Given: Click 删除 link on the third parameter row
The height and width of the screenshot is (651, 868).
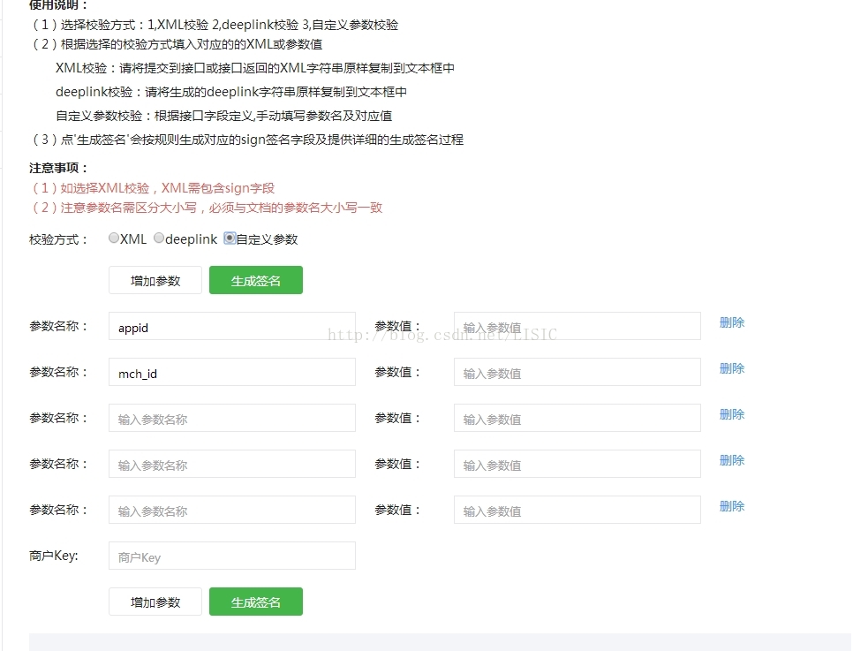Looking at the screenshot, I should (732, 414).
